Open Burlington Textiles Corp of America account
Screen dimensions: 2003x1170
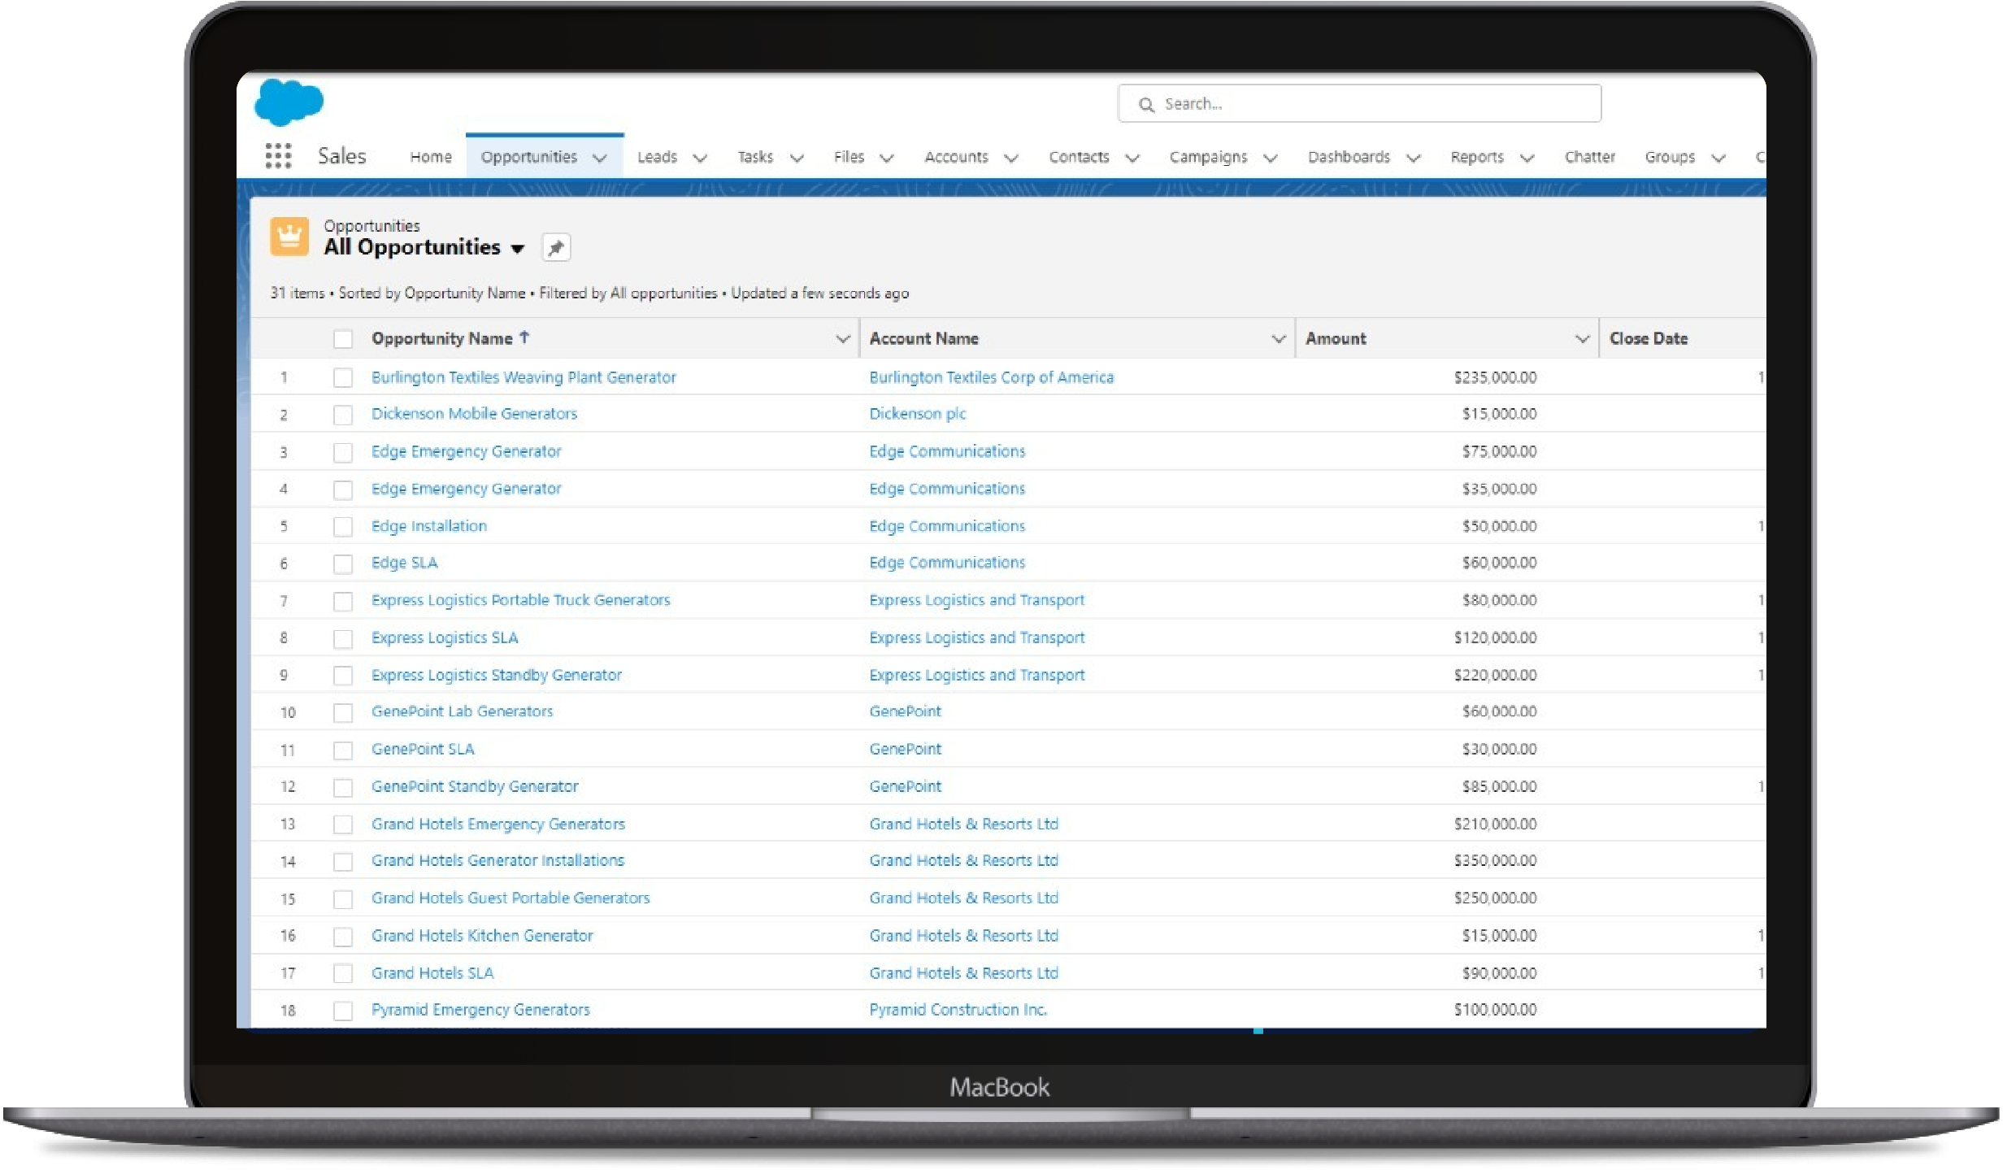pyautogui.click(x=991, y=377)
